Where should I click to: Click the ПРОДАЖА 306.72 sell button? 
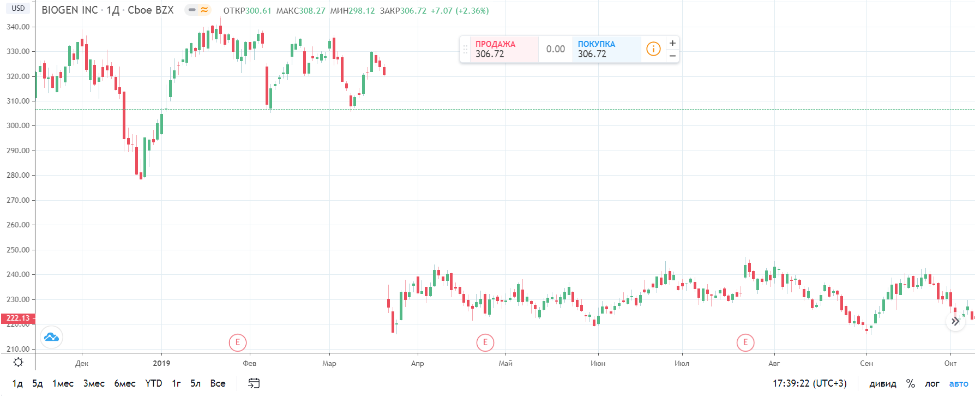point(504,49)
